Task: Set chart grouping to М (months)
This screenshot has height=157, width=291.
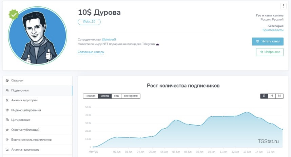Action: (x=279, y=96)
